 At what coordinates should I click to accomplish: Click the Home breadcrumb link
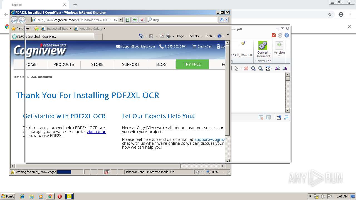(17, 77)
